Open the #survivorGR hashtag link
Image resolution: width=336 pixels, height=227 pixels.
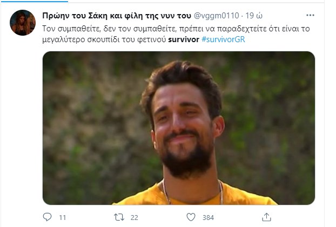point(223,39)
